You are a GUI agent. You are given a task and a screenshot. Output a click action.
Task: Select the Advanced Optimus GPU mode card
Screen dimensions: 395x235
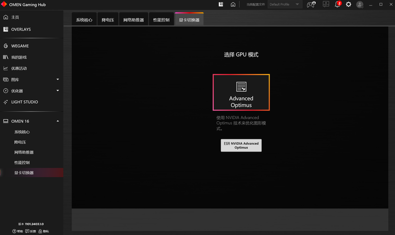241,92
